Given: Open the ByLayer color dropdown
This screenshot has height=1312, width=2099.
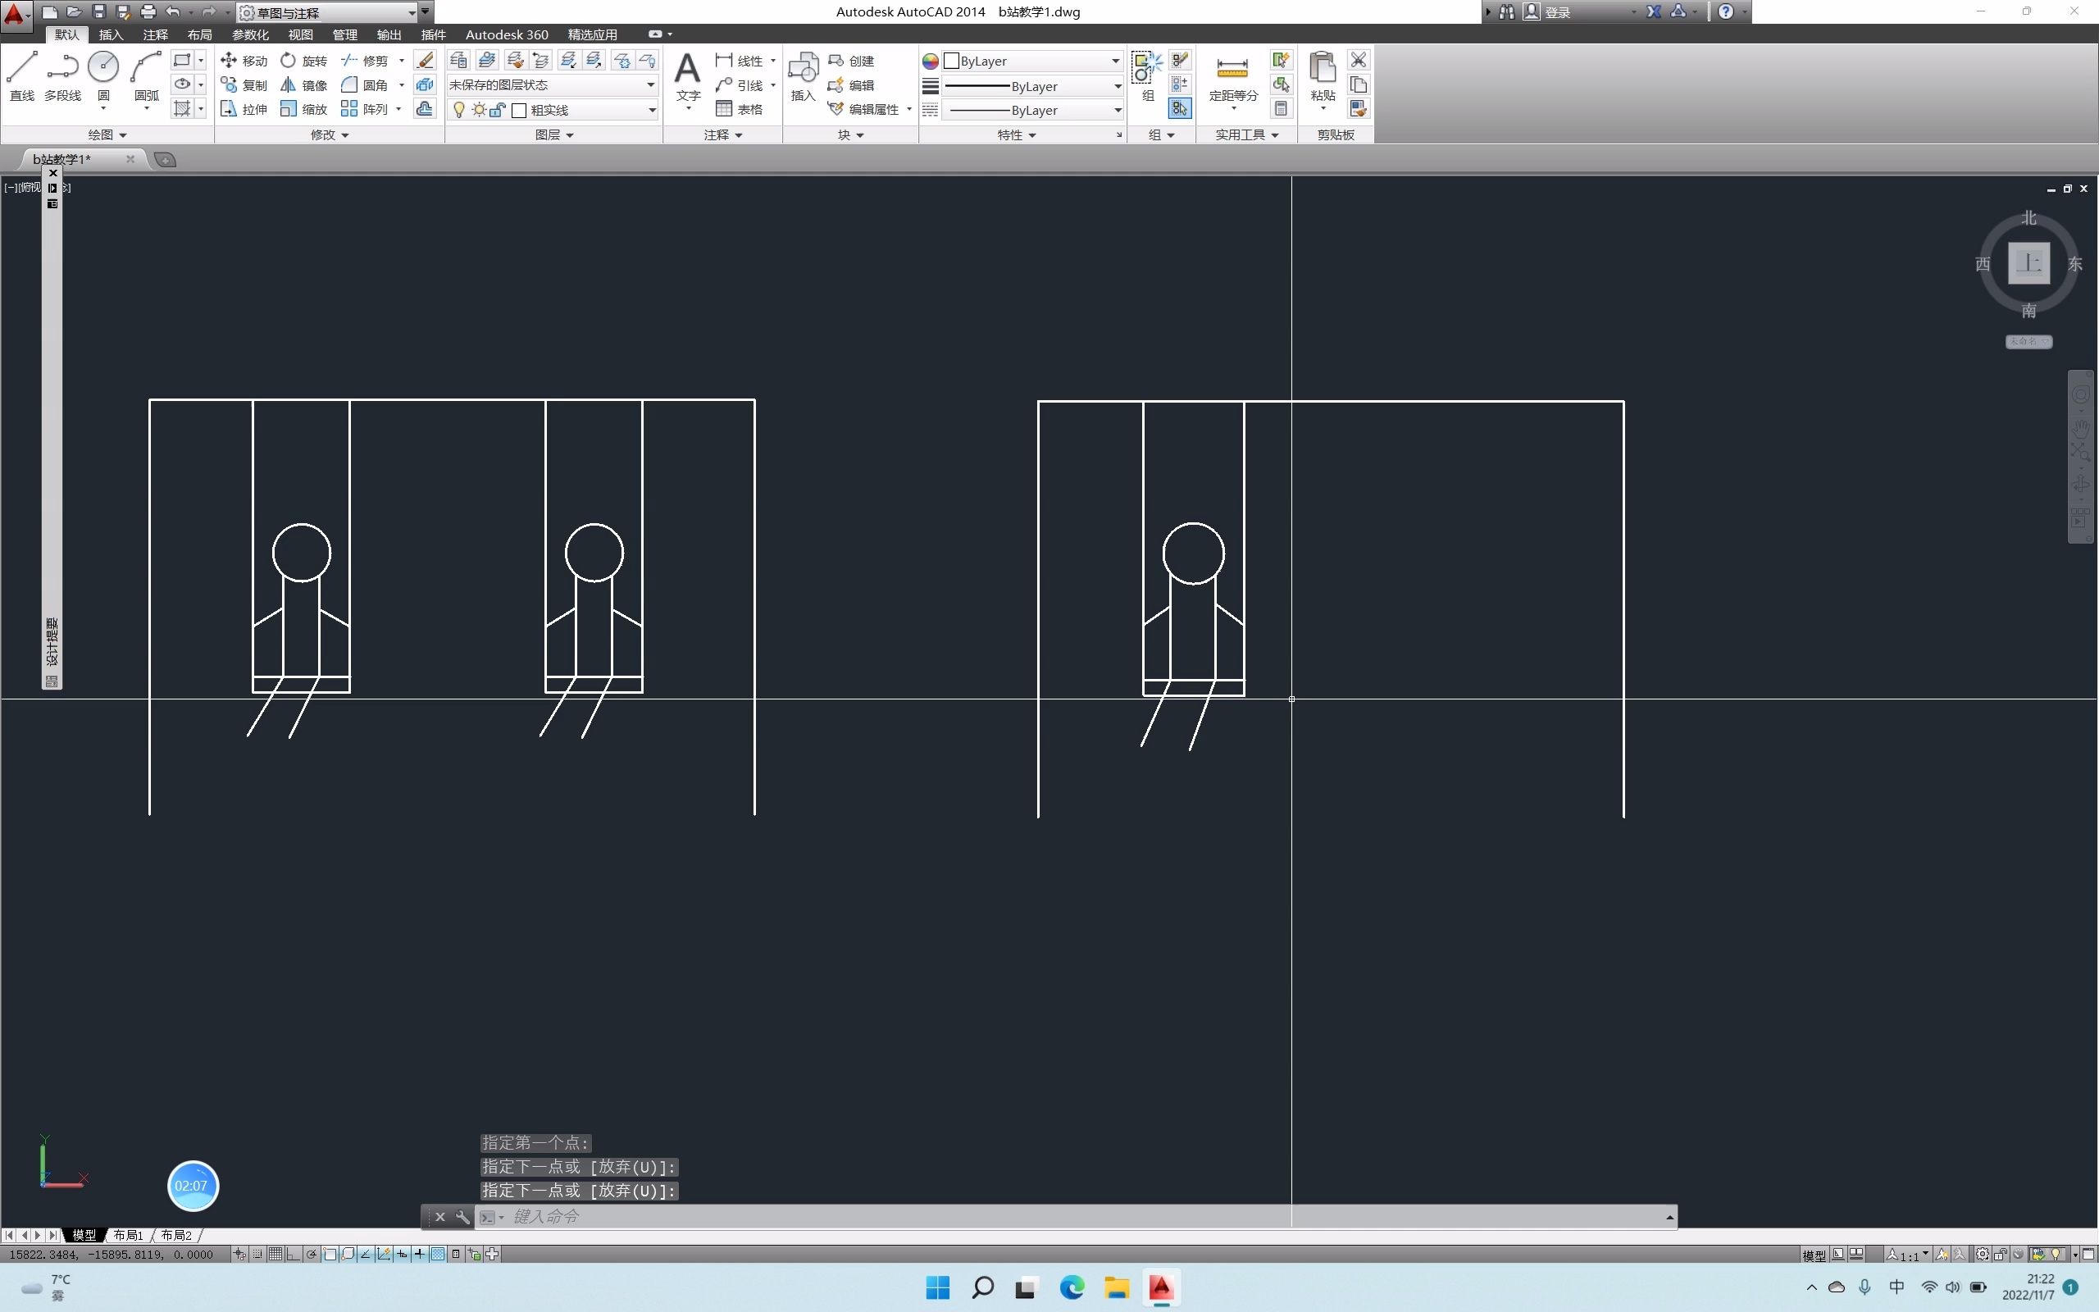Looking at the screenshot, I should pyautogui.click(x=1115, y=61).
